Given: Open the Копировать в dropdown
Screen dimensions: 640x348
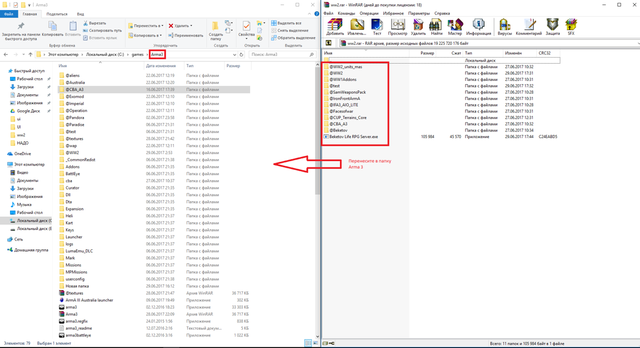Looking at the screenshot, I should (x=146, y=35).
